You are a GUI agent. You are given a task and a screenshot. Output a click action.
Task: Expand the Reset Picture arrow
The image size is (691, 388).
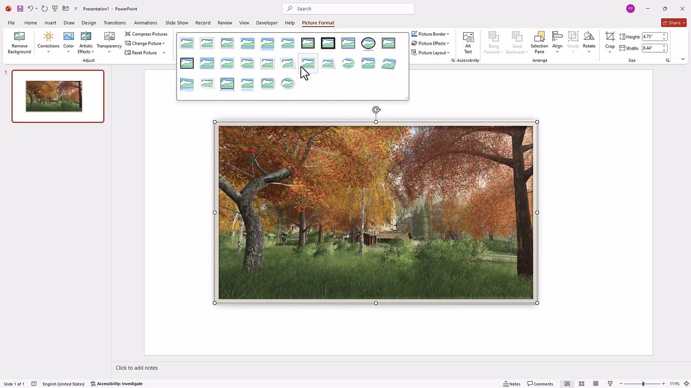pos(164,53)
